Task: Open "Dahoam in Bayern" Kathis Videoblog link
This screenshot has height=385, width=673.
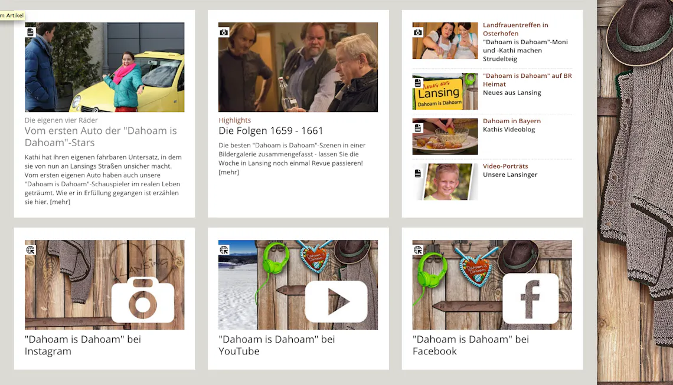Action: (x=511, y=121)
